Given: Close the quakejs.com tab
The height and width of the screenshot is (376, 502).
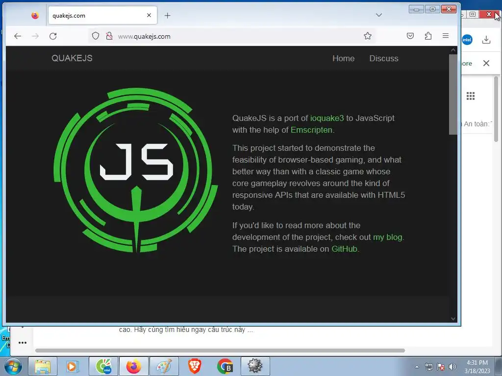Looking at the screenshot, I should click(x=149, y=15).
